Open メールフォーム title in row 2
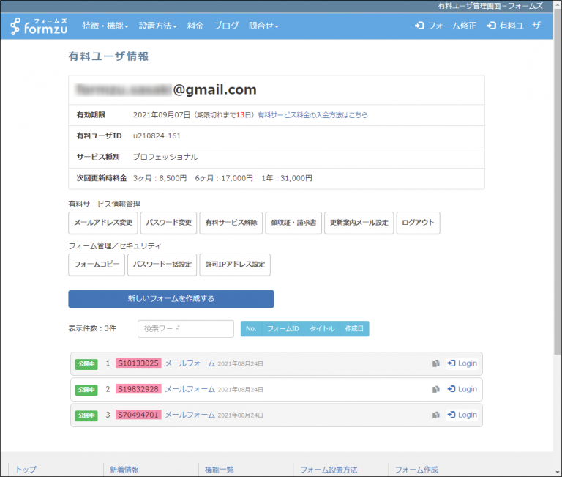Screen dimensions: 562x477 coord(190,389)
